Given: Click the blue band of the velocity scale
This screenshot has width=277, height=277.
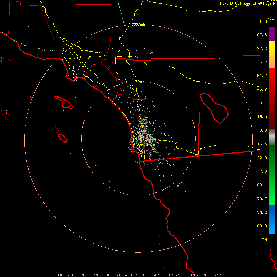Looking at the screenshot, I should (x=272, y=219).
